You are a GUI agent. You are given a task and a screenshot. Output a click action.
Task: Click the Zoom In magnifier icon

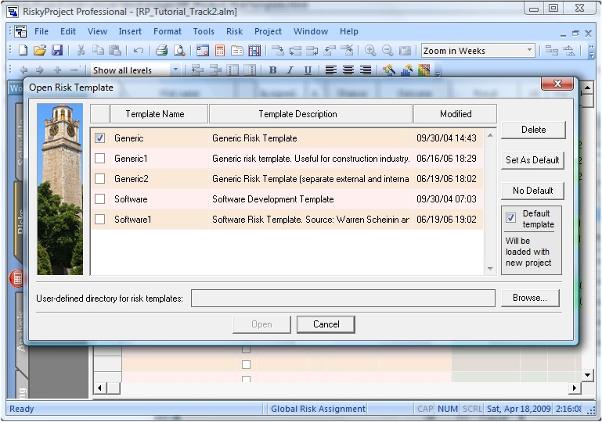click(x=370, y=50)
